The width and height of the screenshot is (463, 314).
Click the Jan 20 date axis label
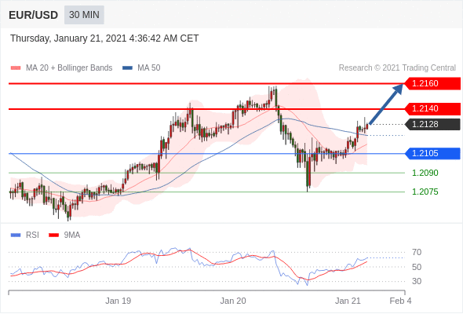(233, 301)
